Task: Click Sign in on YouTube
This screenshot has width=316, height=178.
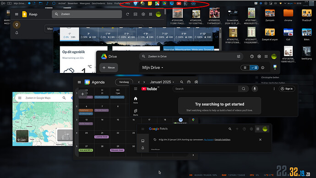Action: click(x=287, y=89)
